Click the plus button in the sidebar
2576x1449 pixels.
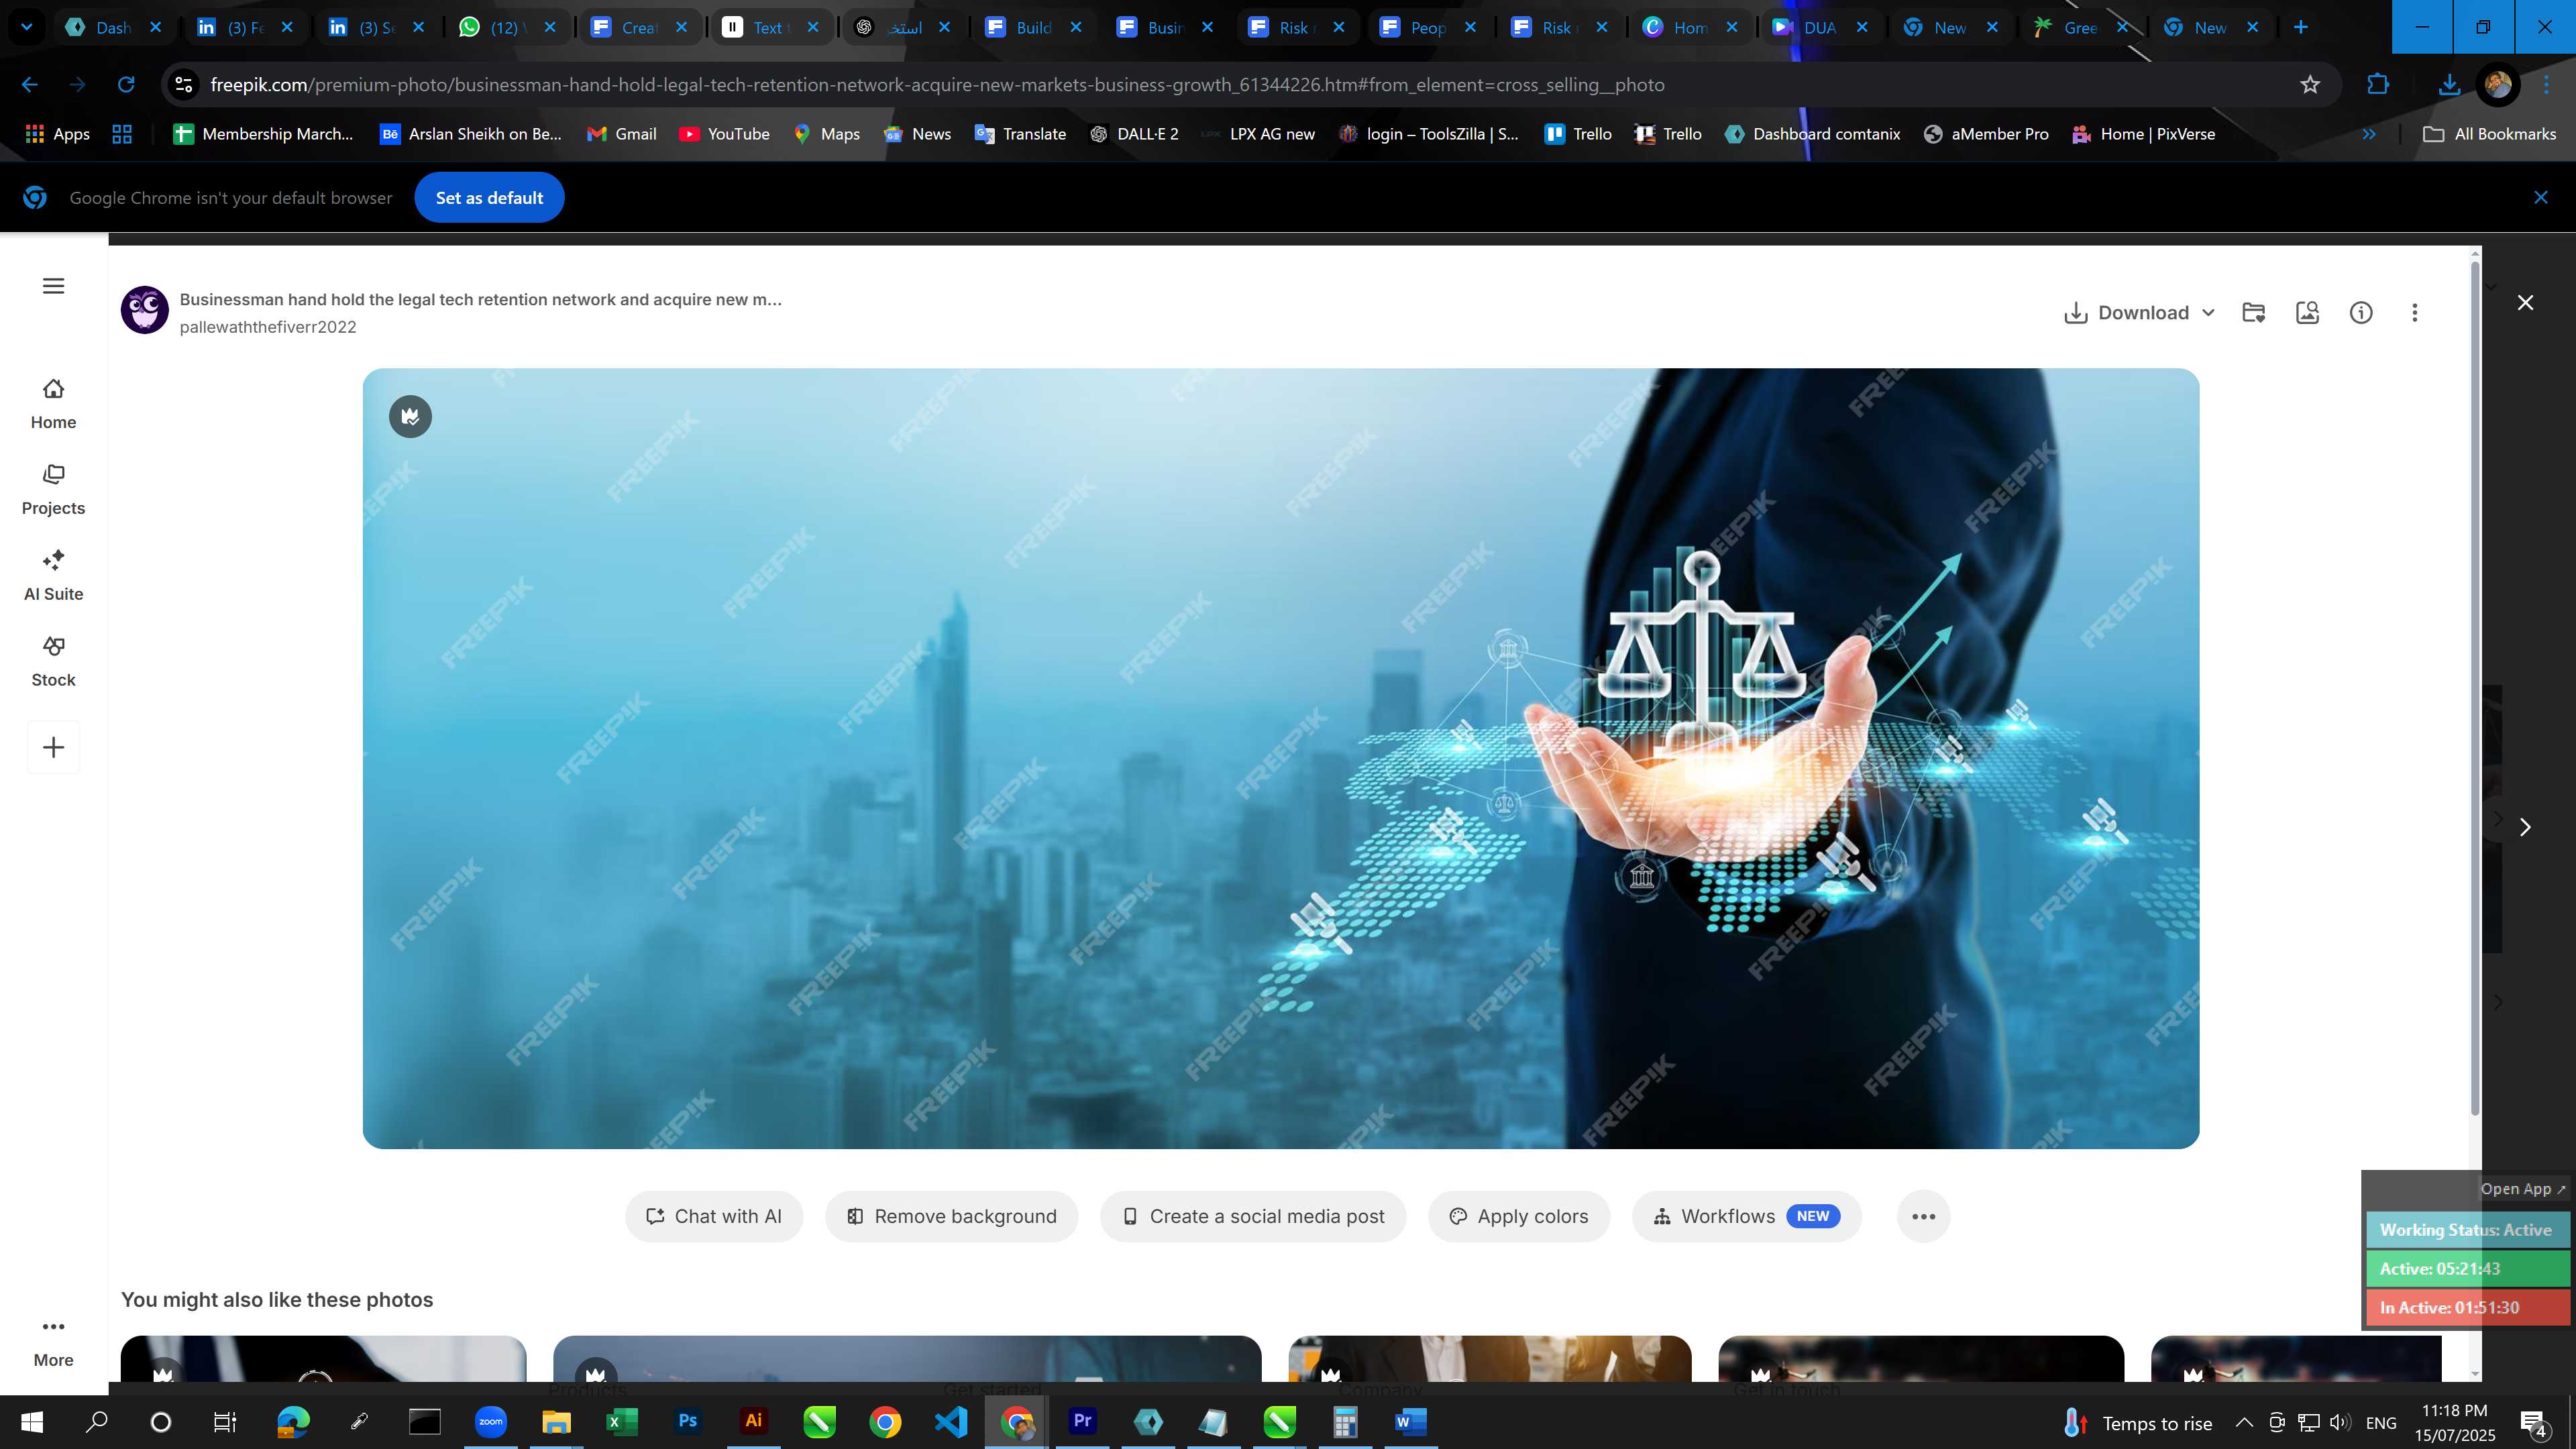pos(54,747)
